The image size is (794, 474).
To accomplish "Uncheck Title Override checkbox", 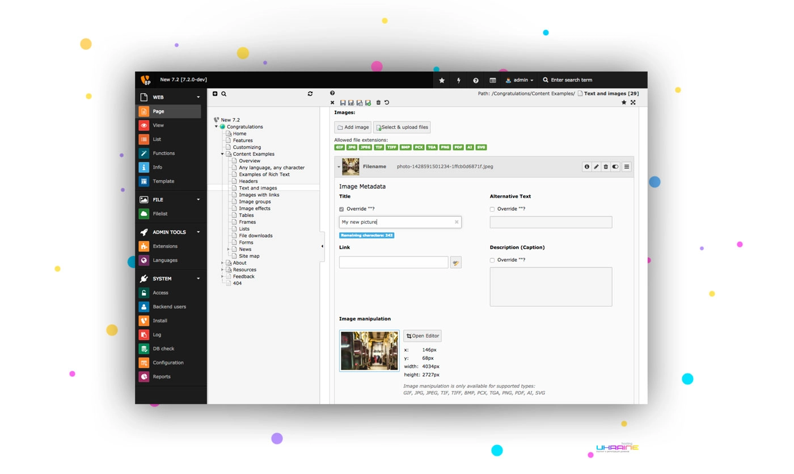I will [x=341, y=209].
